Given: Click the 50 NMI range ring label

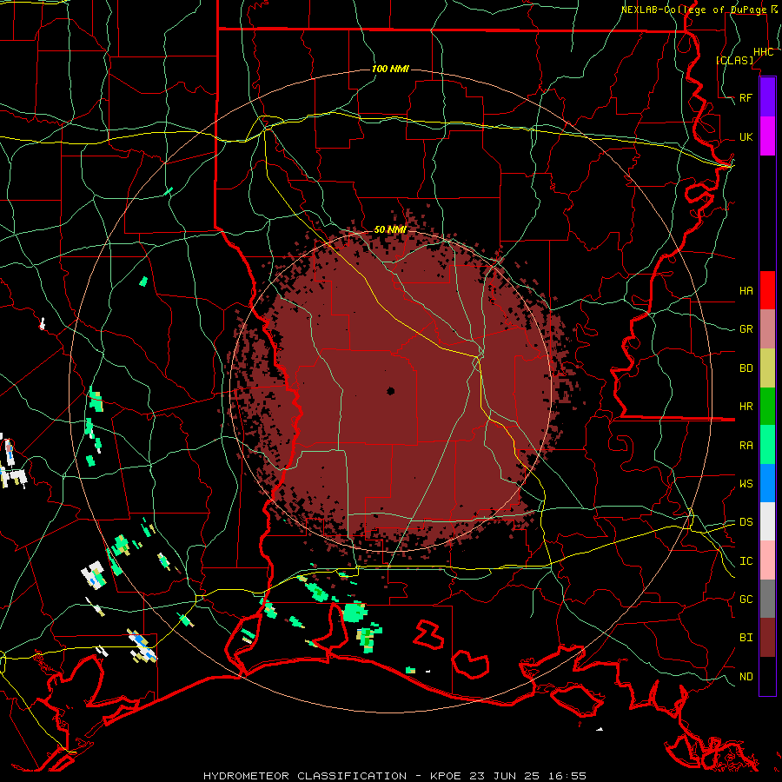Looking at the screenshot, I should [x=390, y=229].
